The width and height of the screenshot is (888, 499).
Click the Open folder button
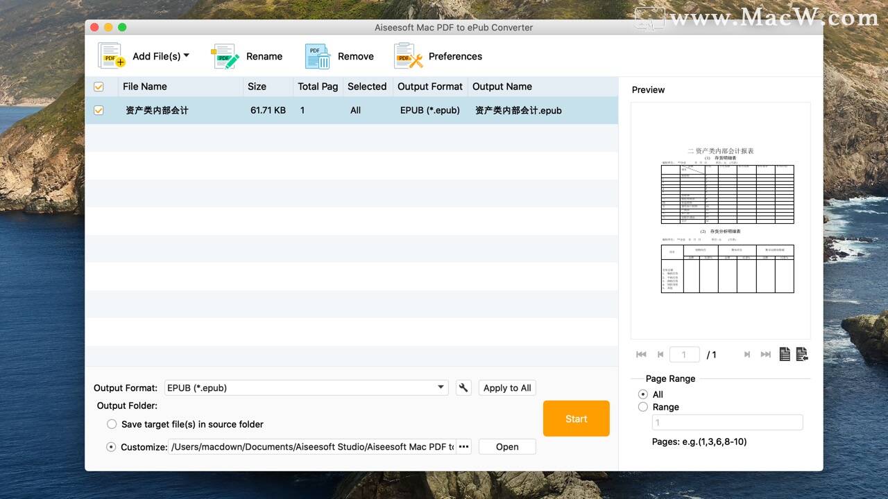[507, 447]
